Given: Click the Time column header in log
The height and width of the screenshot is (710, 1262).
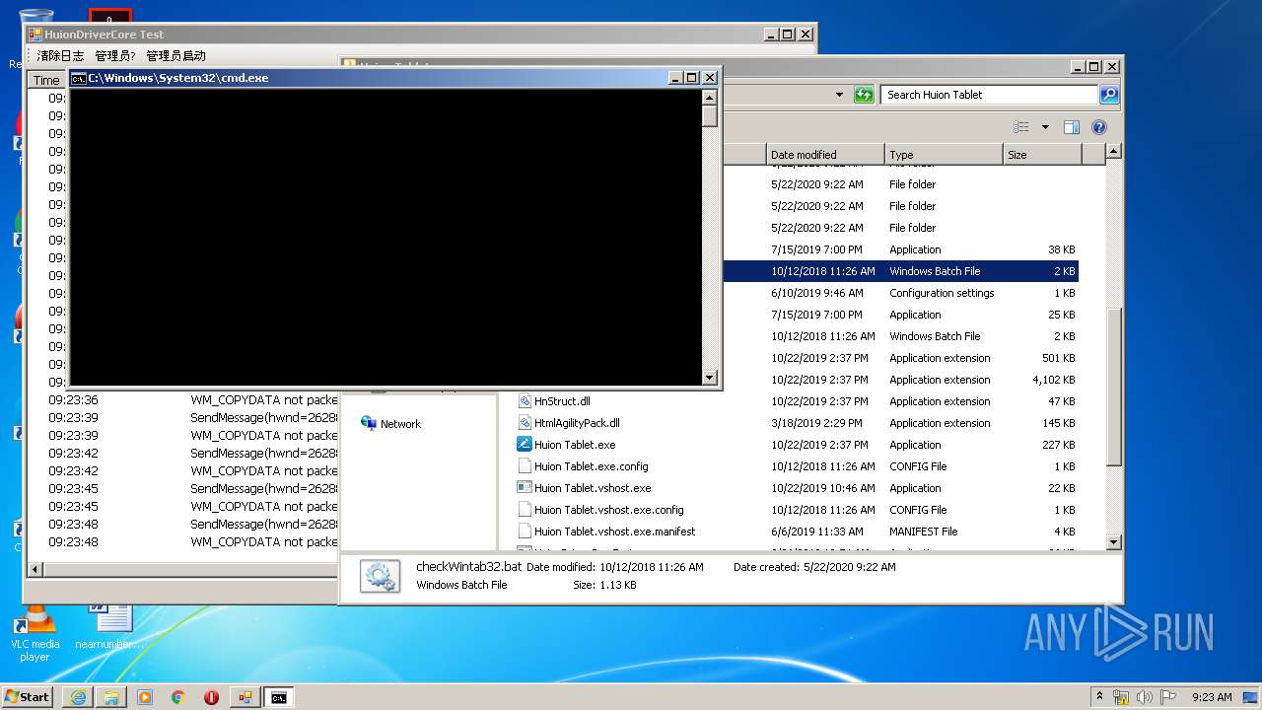Looking at the screenshot, I should tap(46, 80).
